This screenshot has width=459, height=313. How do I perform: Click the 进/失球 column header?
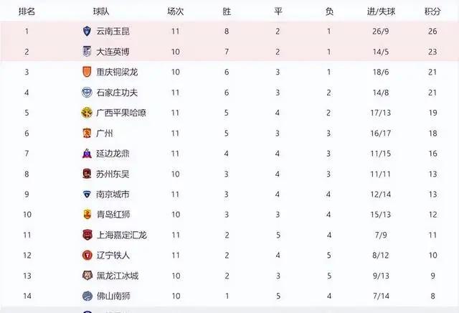pos(381,11)
